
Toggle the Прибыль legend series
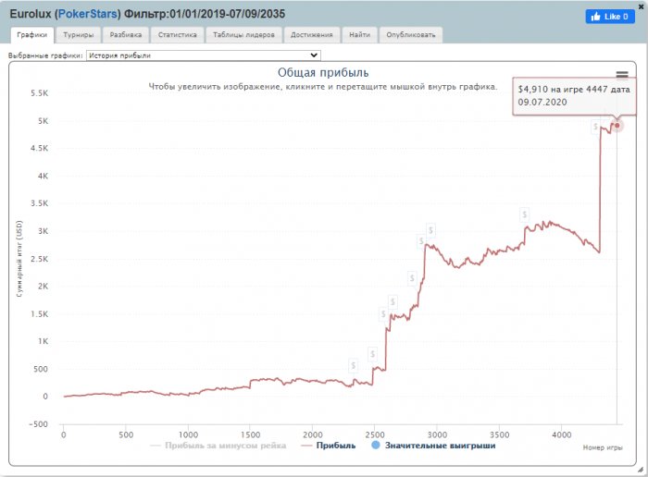pos(329,446)
